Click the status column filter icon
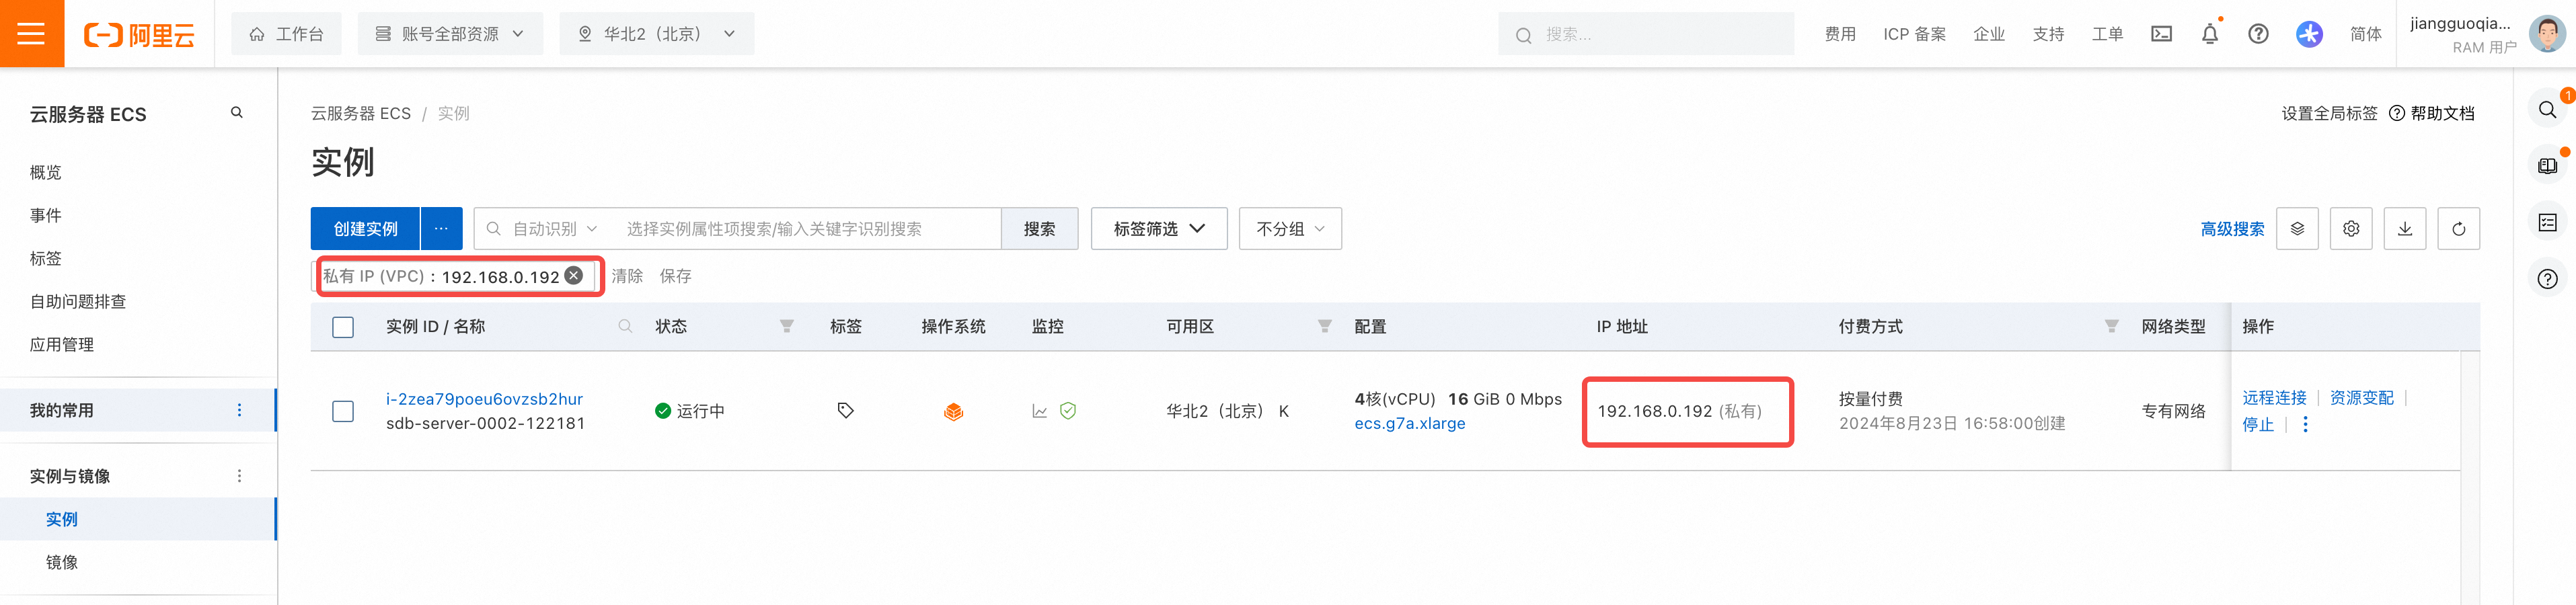 click(787, 327)
